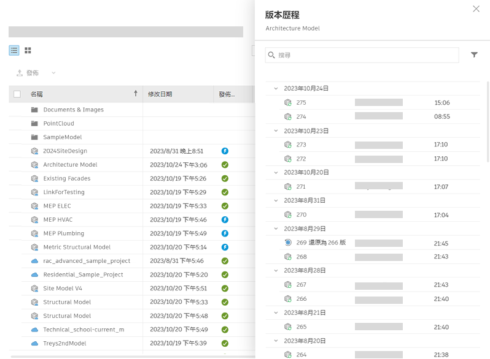490x359 pixels.
Task: Switch to grid view layout
Action: click(28, 50)
